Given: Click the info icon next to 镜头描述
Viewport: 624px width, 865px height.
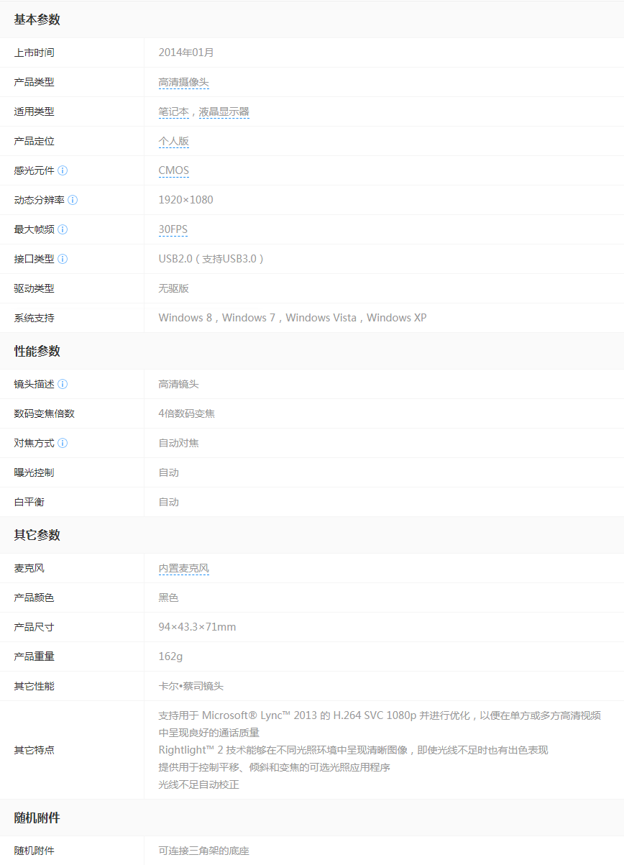Looking at the screenshot, I should pyautogui.click(x=63, y=384).
